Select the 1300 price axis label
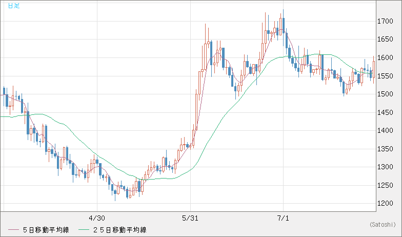This screenshot has height=237, width=402. tap(385, 167)
